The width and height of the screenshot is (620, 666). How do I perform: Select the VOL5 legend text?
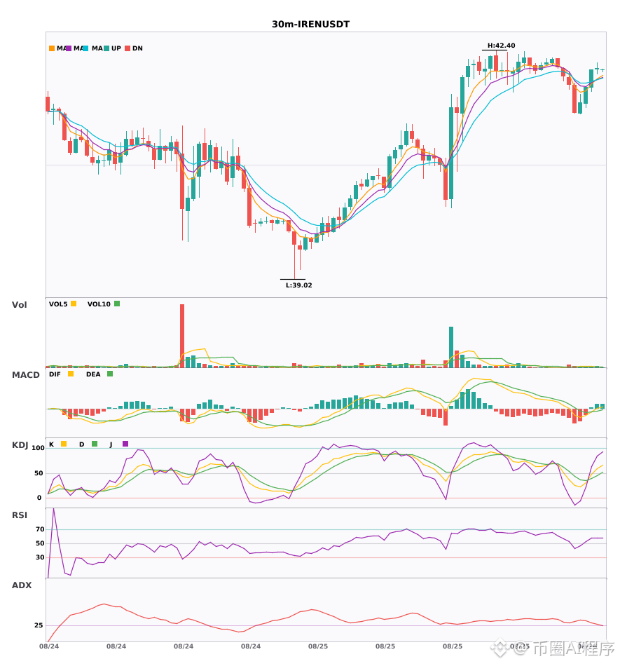point(58,304)
